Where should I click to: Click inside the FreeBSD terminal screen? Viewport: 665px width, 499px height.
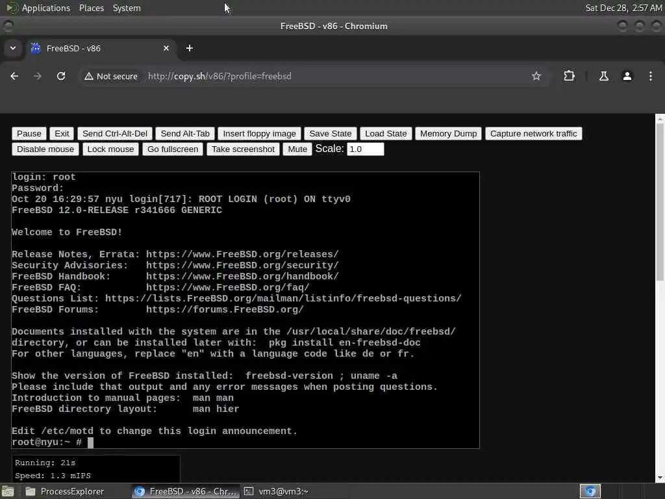tap(245, 310)
